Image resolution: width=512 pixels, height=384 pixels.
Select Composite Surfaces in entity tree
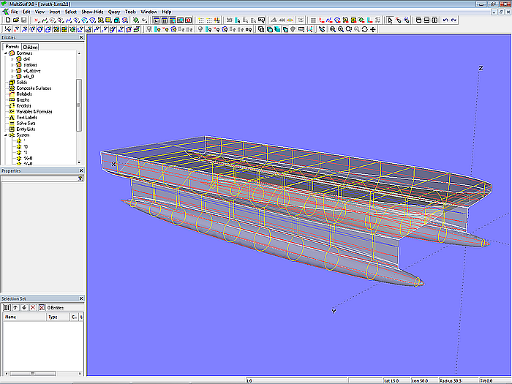tap(32, 89)
